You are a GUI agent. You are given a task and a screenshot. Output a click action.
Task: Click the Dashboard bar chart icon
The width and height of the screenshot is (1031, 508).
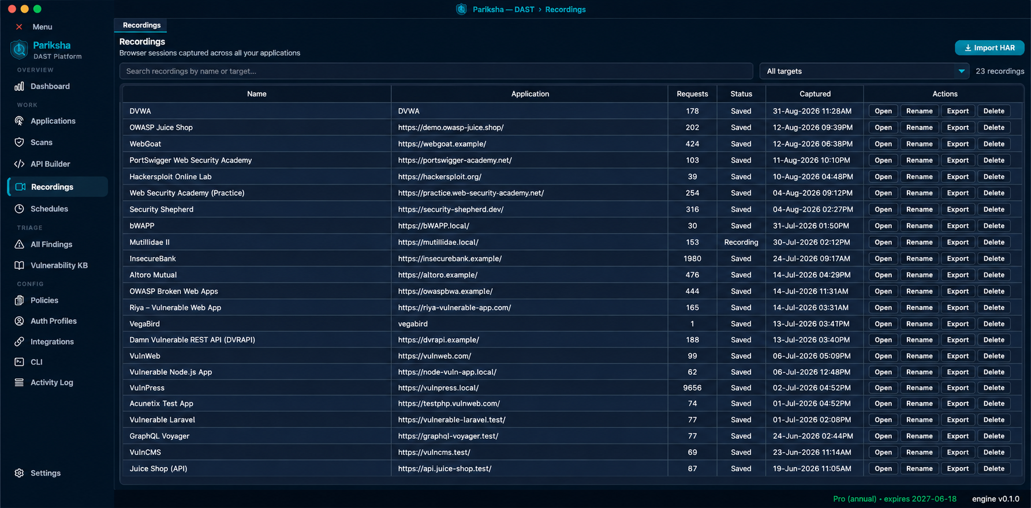(19, 86)
